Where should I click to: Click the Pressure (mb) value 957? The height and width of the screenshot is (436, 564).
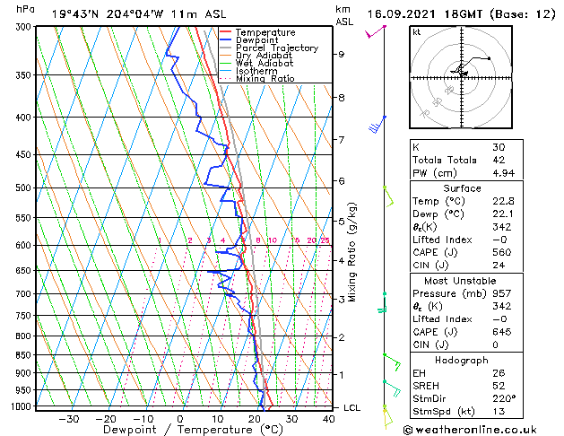(502, 293)
